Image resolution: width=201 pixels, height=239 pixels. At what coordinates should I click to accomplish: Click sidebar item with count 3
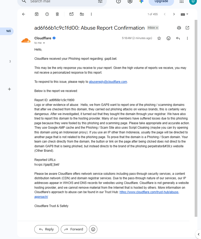tap(10, 61)
